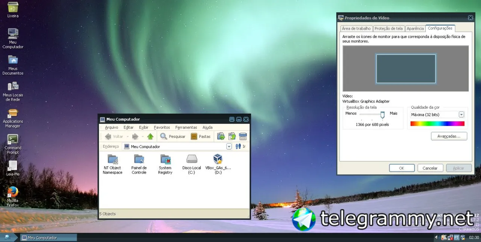Open the Favoritos menu
The height and width of the screenshot is (242, 481).
(162, 127)
